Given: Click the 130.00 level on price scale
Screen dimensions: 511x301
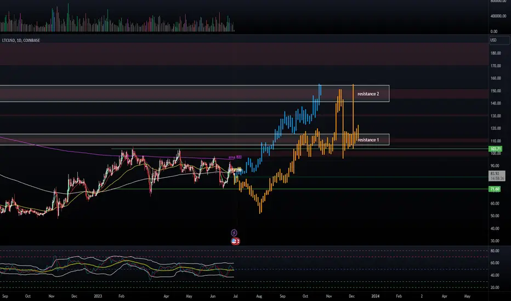Looking at the screenshot, I should click(x=496, y=116).
